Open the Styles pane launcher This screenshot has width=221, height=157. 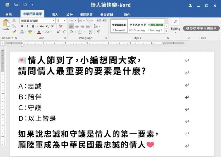[168, 38]
